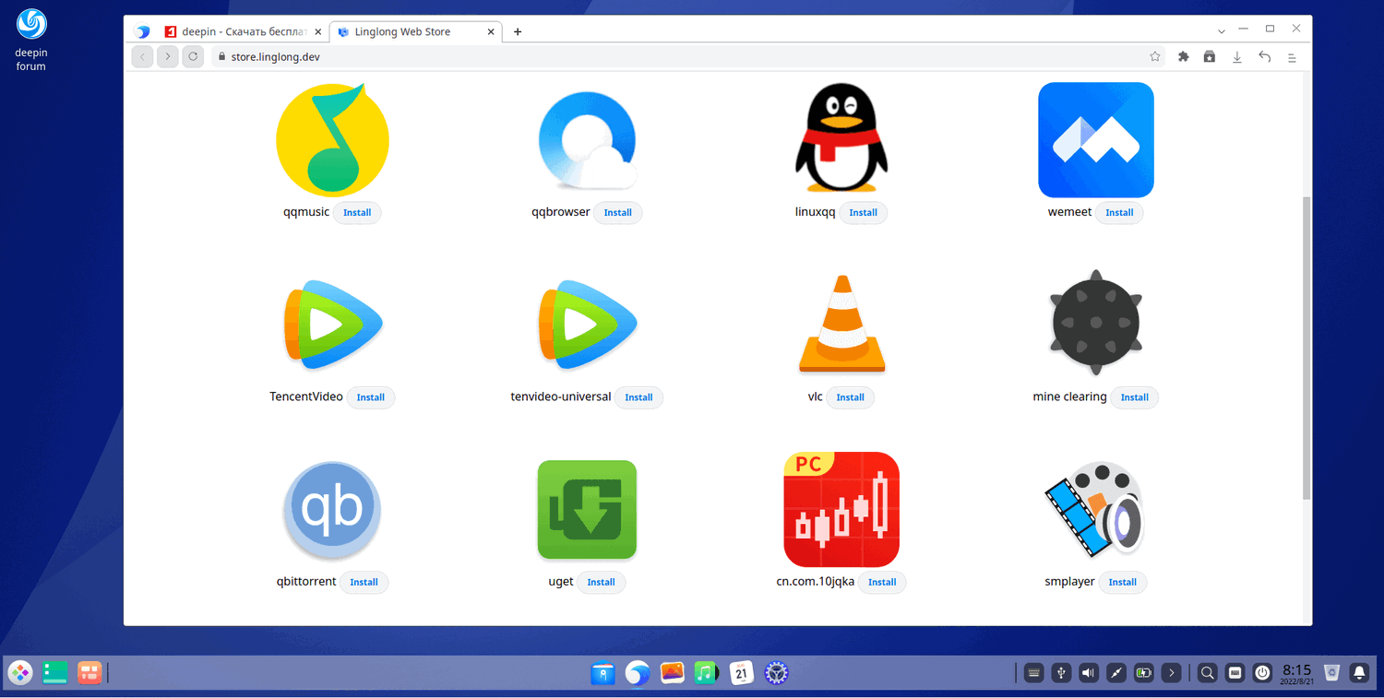This screenshot has height=698, width=1384.
Task: Close the deepin tab
Action: [317, 31]
